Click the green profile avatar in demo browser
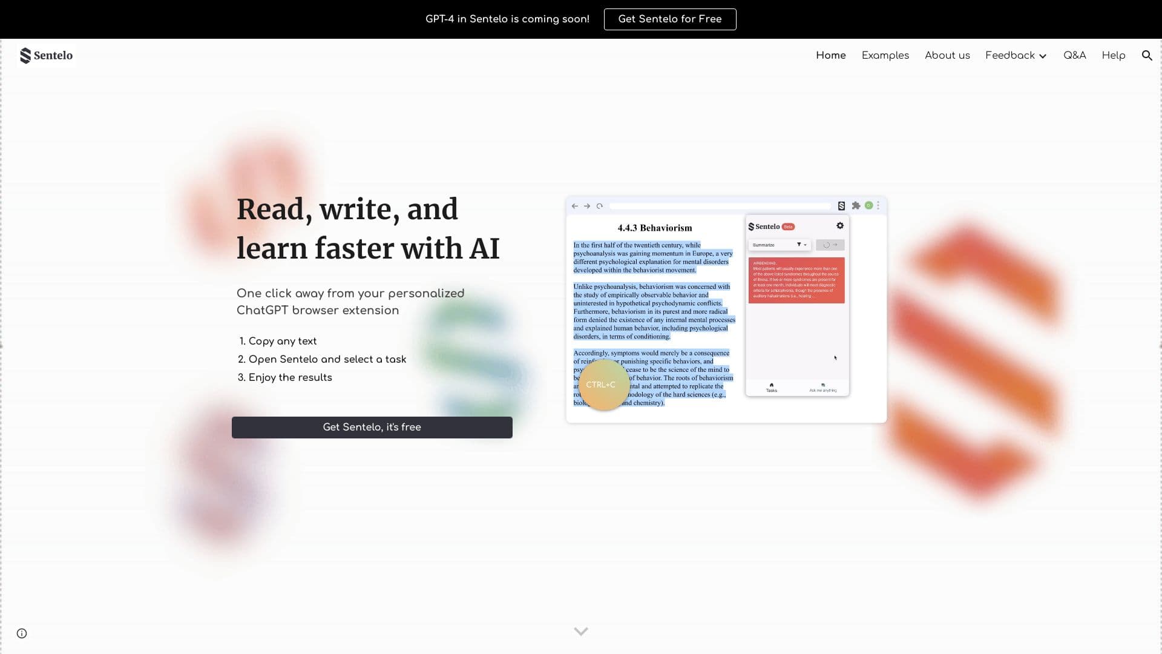This screenshot has width=1162, height=654. [x=868, y=206]
